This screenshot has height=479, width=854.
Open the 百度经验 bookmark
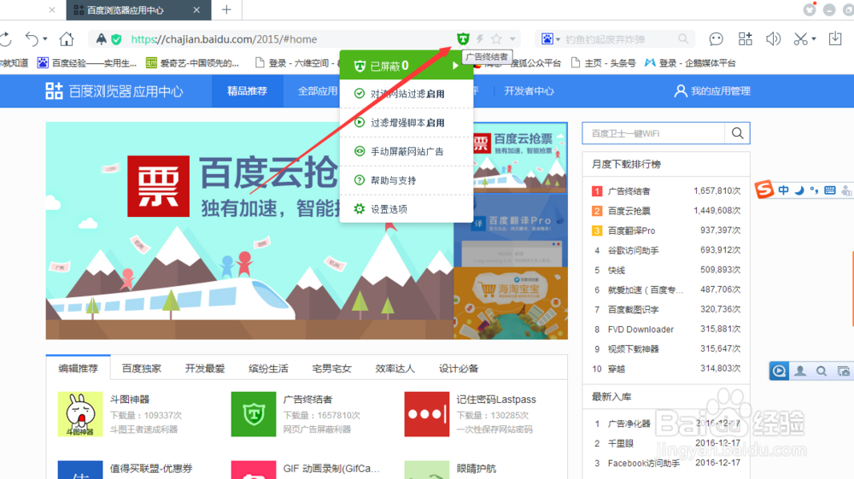pos(86,63)
